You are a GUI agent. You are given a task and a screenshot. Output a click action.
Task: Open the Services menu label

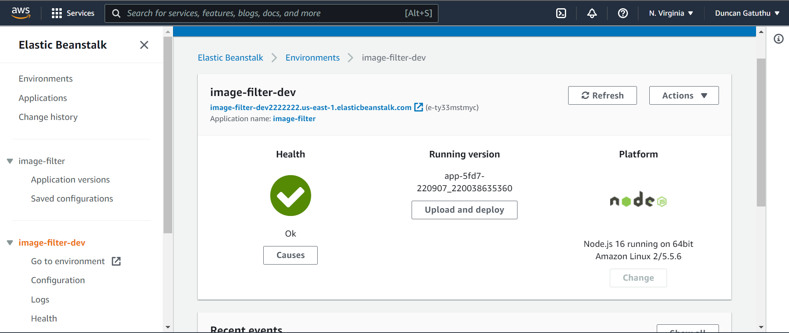[x=80, y=13]
